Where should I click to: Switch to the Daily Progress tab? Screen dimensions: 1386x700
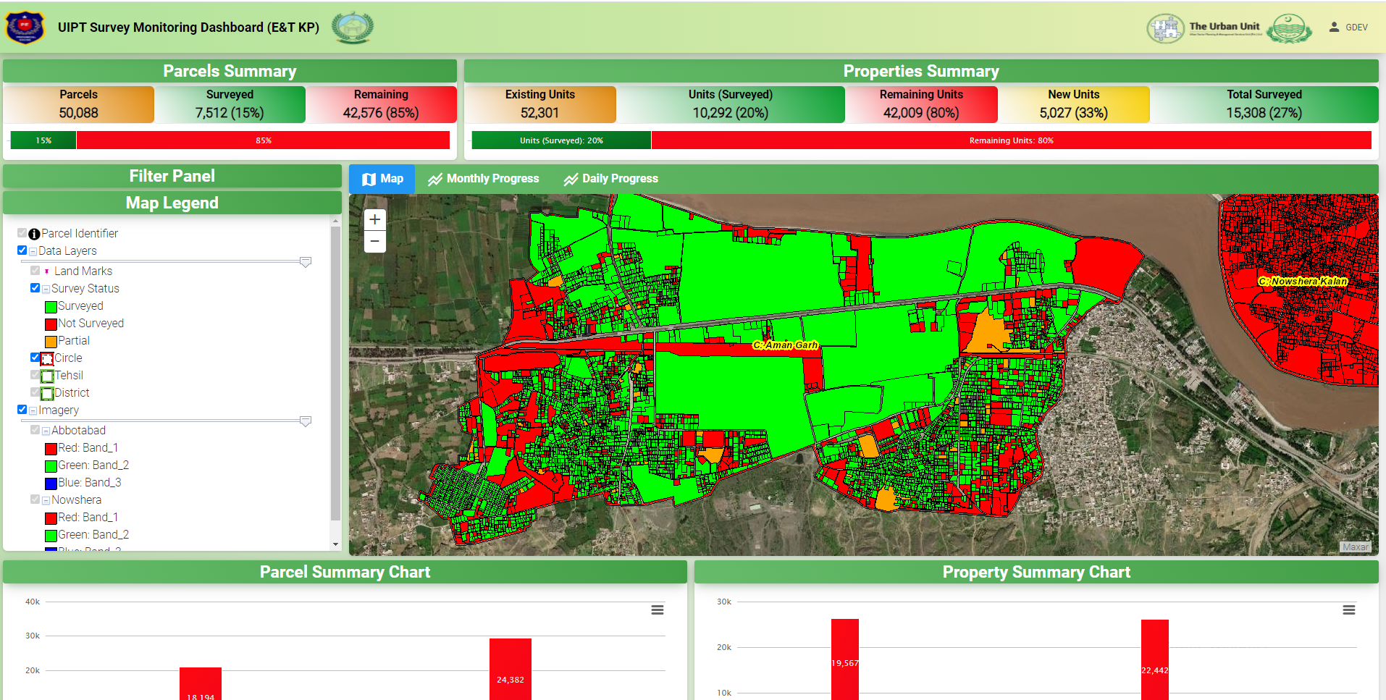coord(611,179)
